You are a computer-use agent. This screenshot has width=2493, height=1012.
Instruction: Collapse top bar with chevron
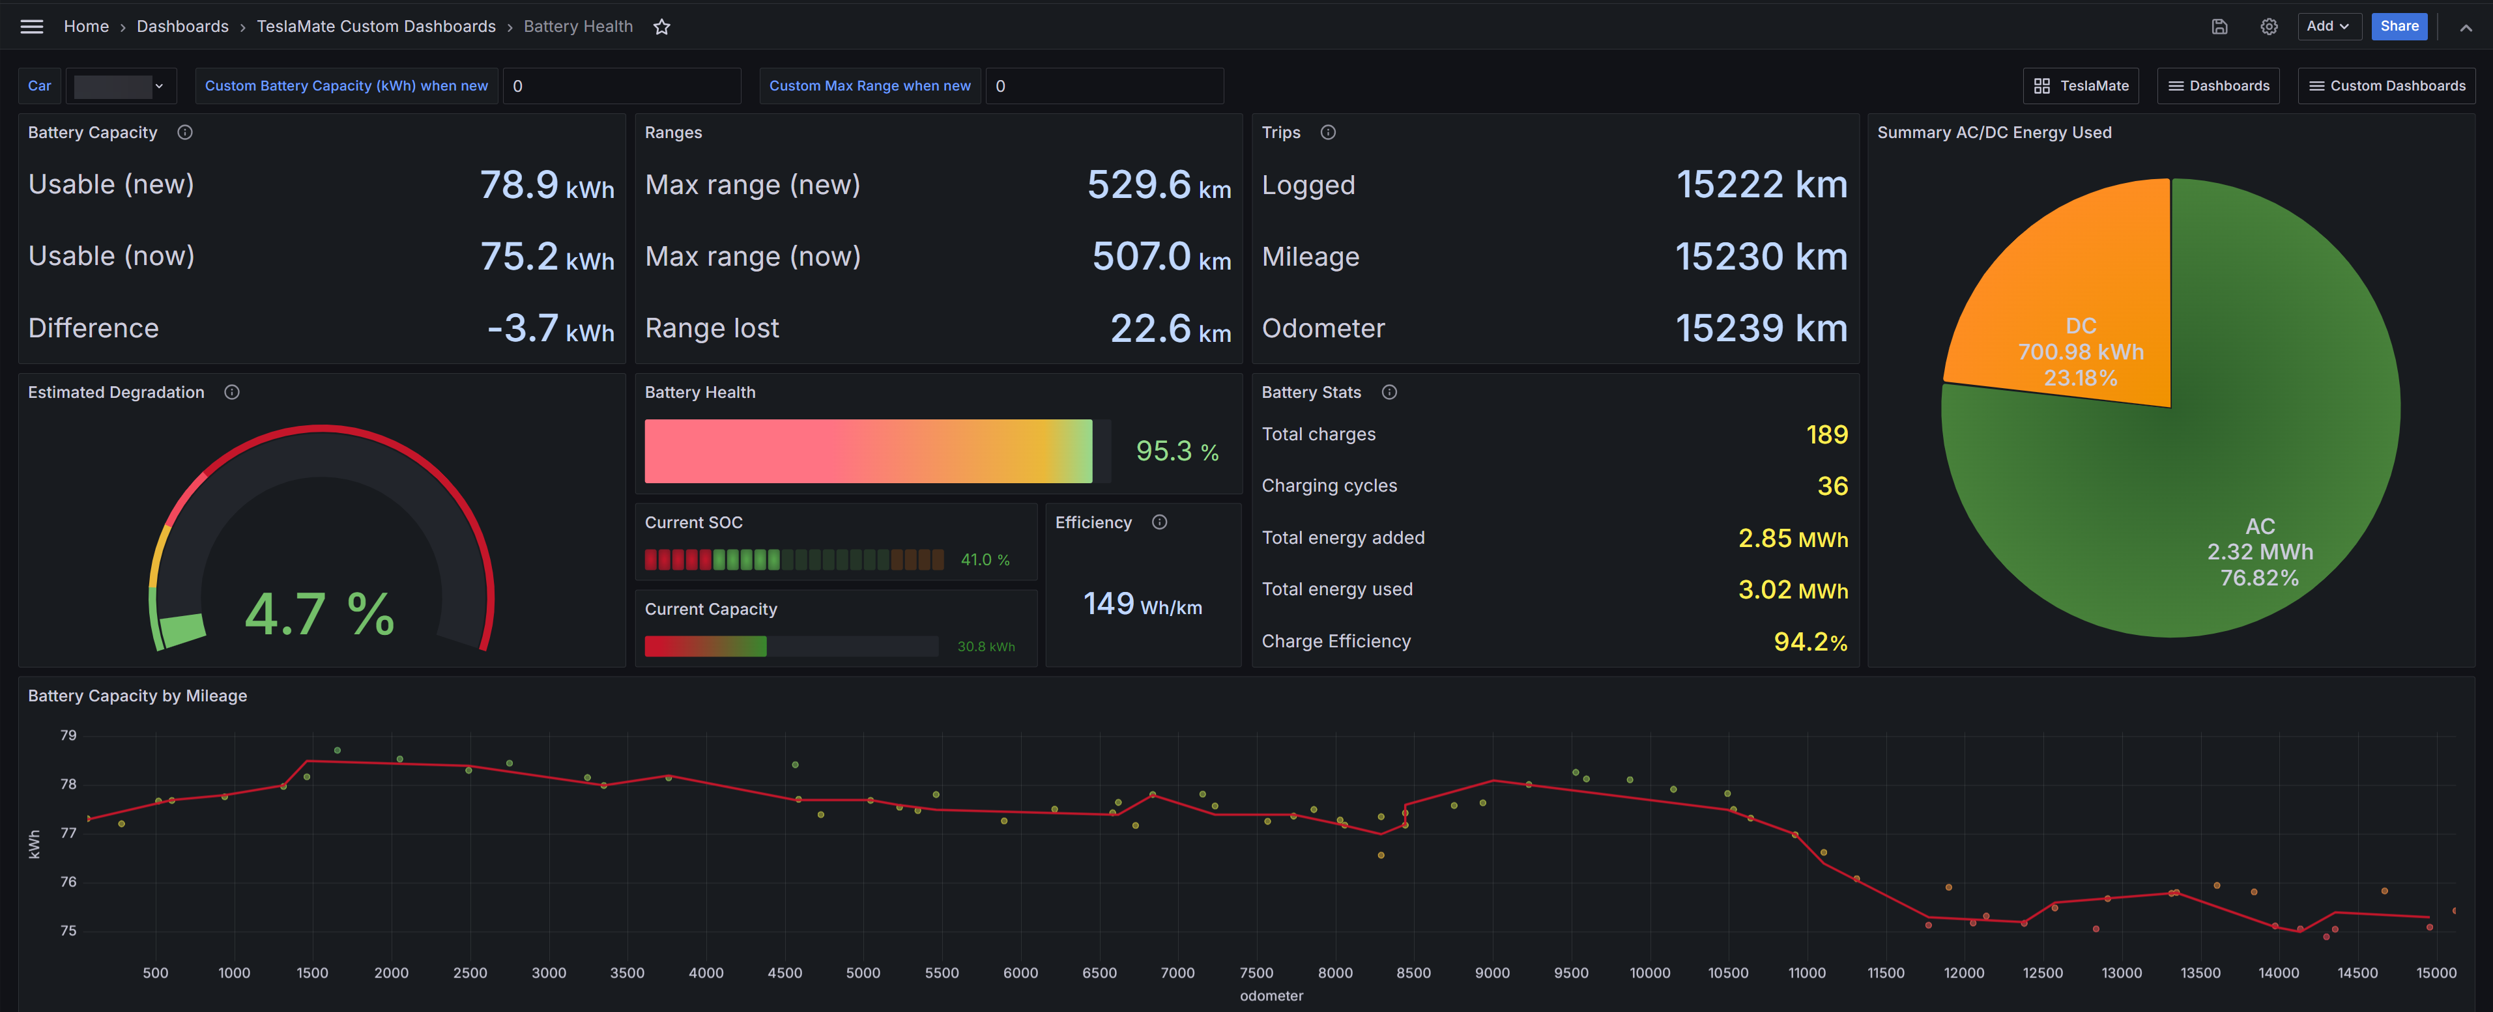2465,27
